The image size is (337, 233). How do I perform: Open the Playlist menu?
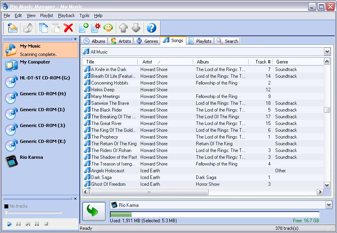(x=47, y=15)
